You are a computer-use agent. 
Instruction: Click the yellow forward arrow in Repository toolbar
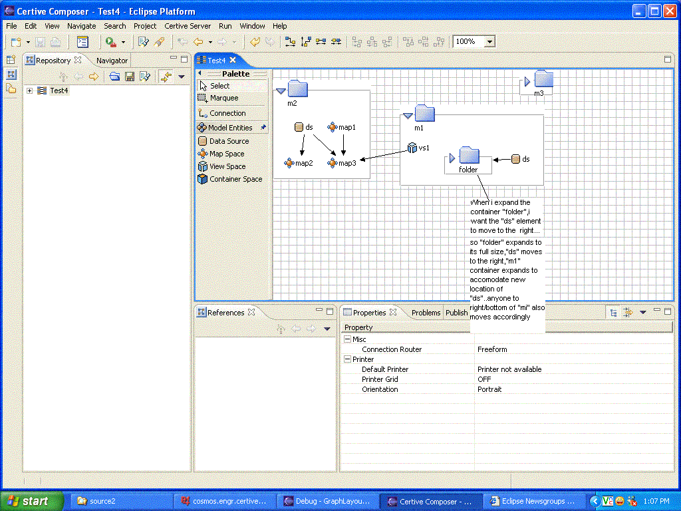93,77
